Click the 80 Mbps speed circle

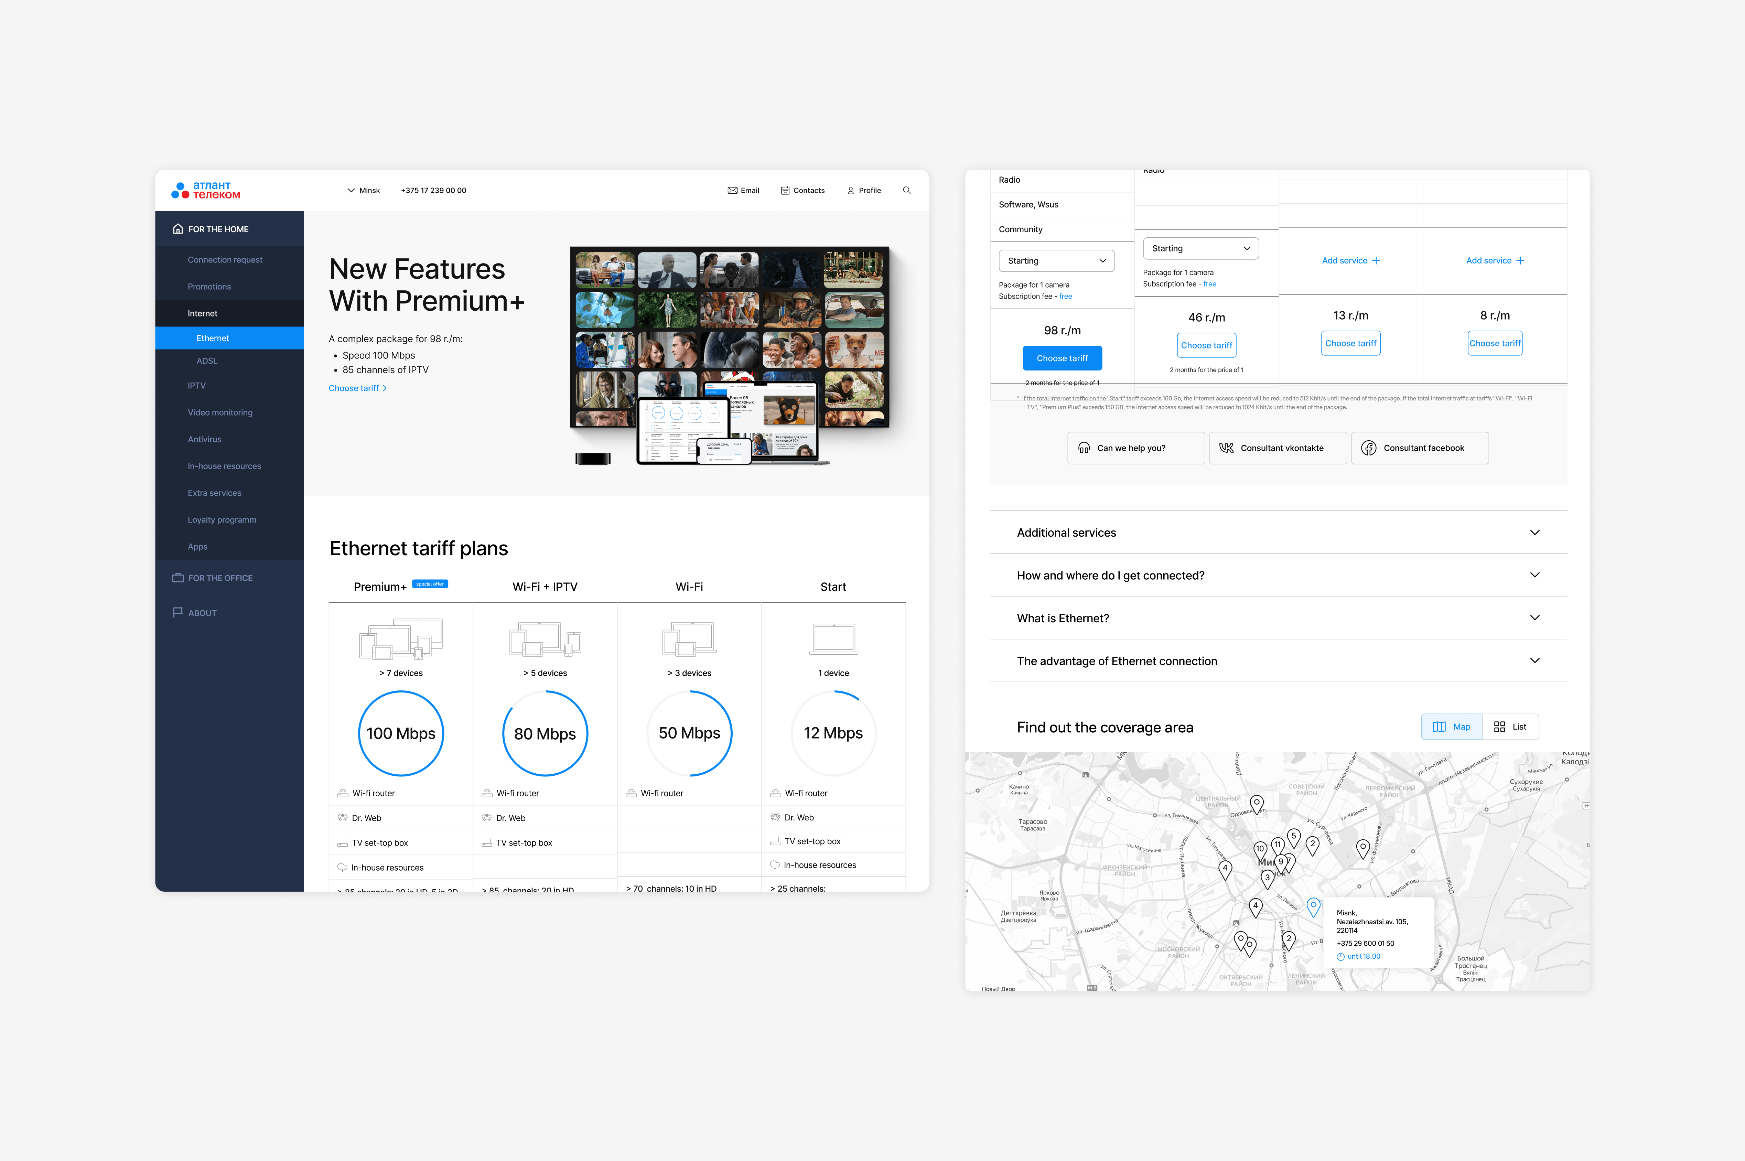(x=545, y=733)
